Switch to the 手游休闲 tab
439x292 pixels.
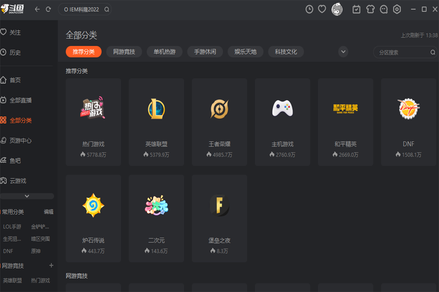click(x=205, y=51)
